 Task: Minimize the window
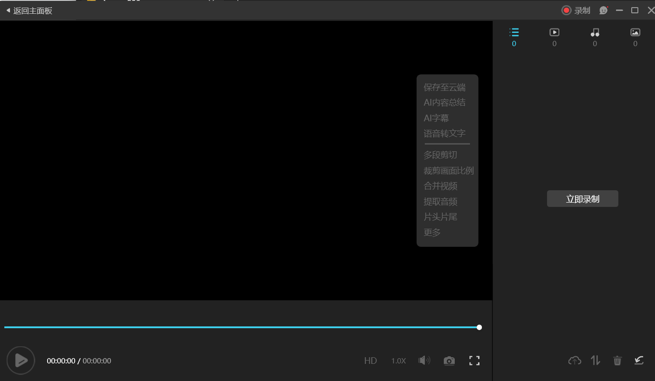[x=619, y=10]
